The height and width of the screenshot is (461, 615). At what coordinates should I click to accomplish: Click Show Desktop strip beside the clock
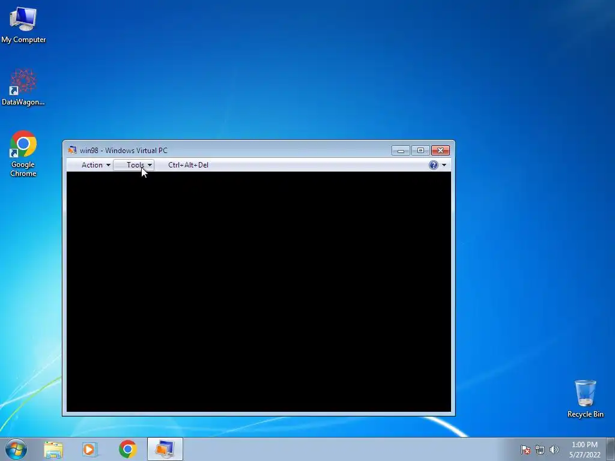pos(611,449)
